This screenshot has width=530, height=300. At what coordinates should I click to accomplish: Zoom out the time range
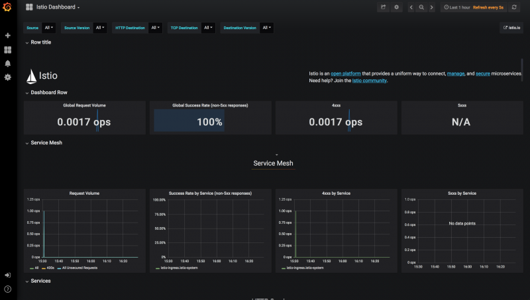tap(421, 7)
